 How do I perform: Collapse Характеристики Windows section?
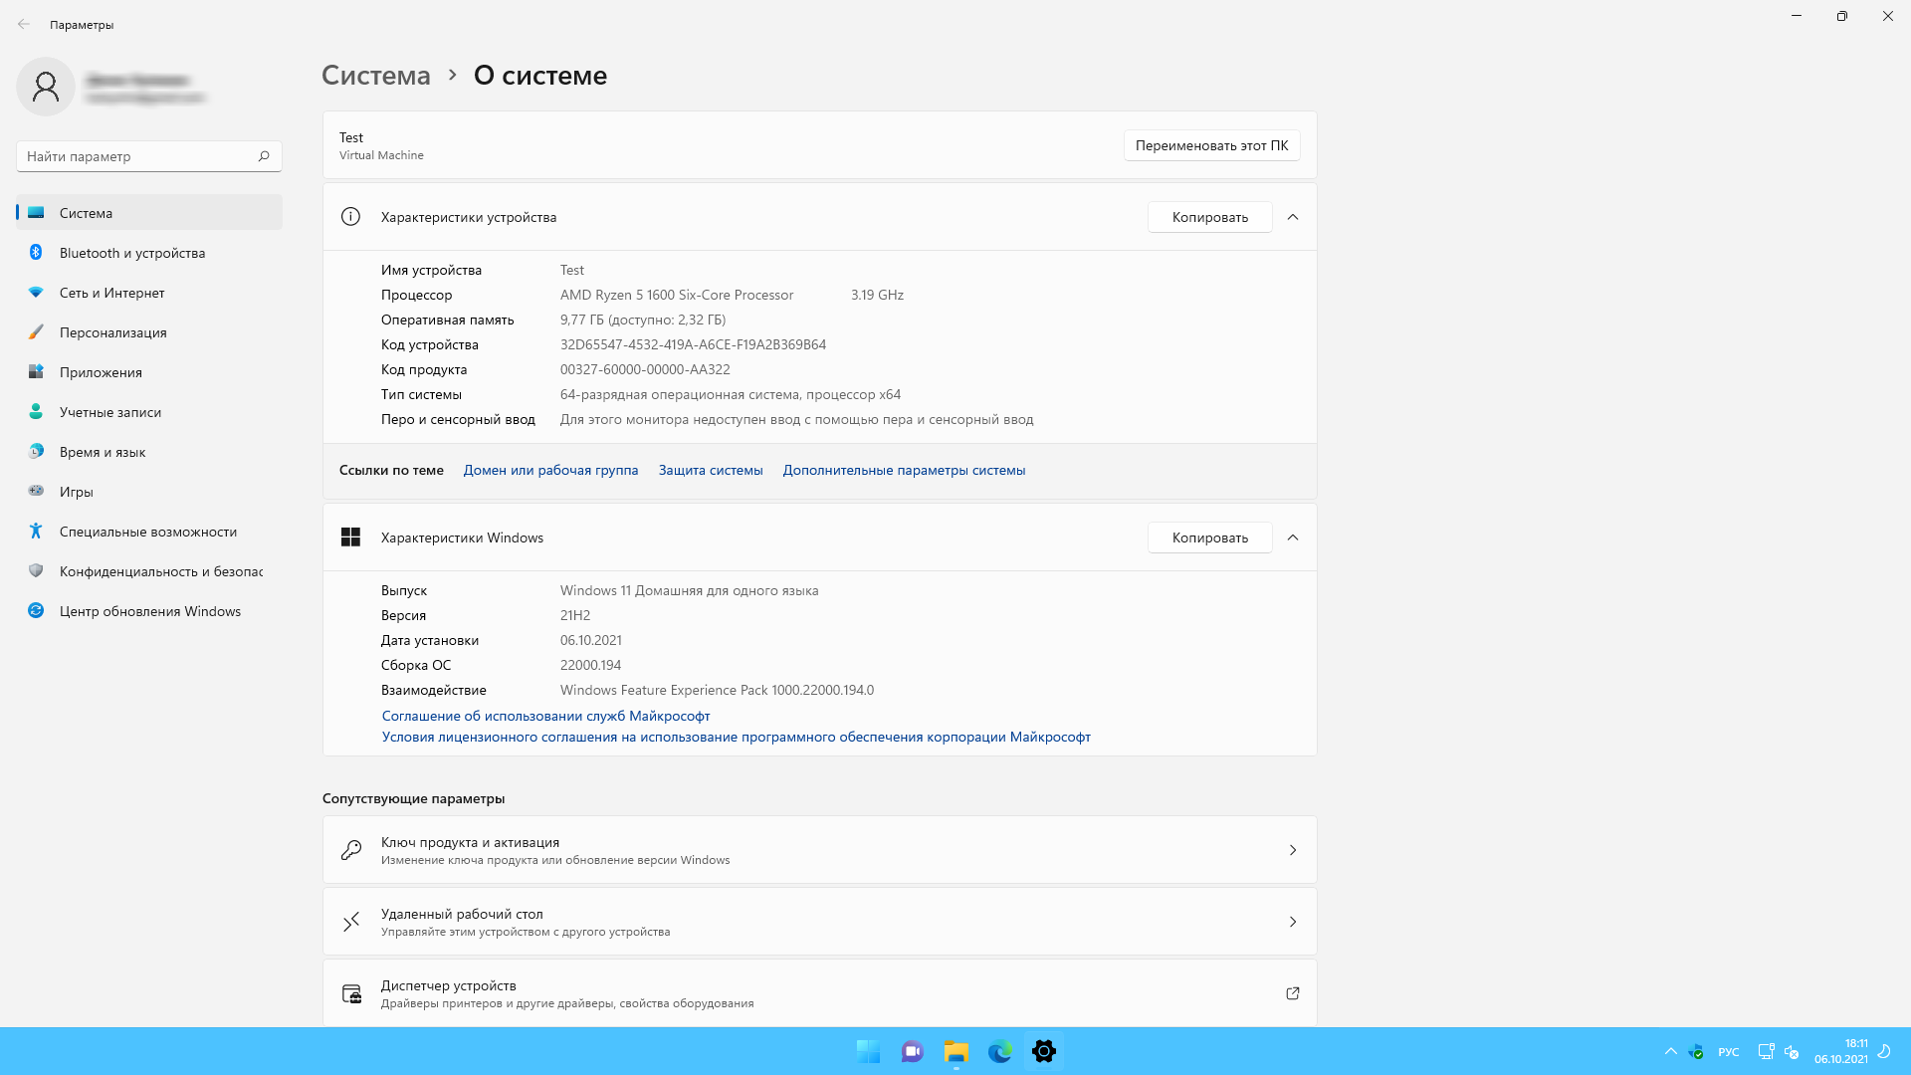pyautogui.click(x=1292, y=537)
